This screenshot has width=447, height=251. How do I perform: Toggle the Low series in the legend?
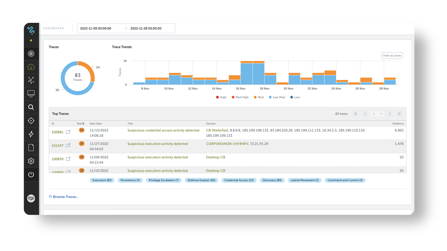click(295, 97)
